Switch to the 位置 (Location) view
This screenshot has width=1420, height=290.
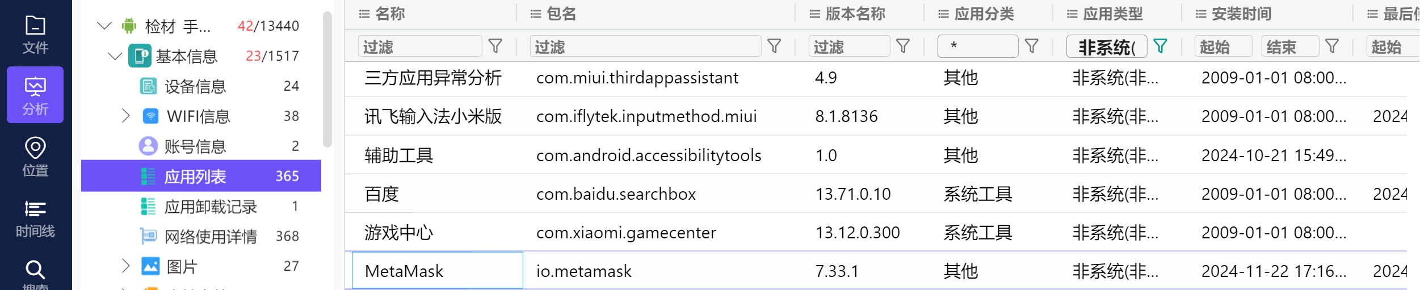click(x=35, y=156)
